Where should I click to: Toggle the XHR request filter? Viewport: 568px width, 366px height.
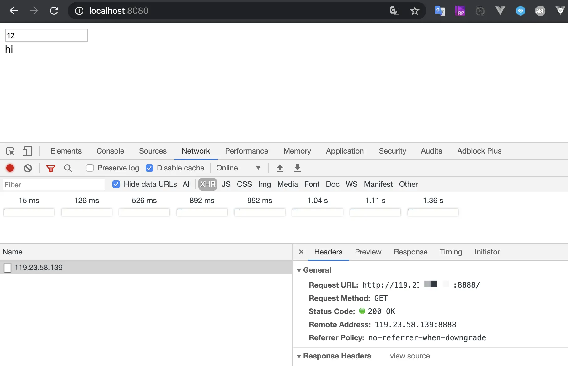point(208,184)
